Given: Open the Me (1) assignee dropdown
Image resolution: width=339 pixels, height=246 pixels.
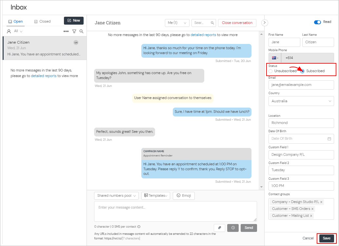Looking at the screenshot, I should point(177,23).
